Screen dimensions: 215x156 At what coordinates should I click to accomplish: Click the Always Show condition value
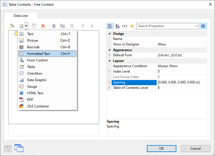point(182,66)
